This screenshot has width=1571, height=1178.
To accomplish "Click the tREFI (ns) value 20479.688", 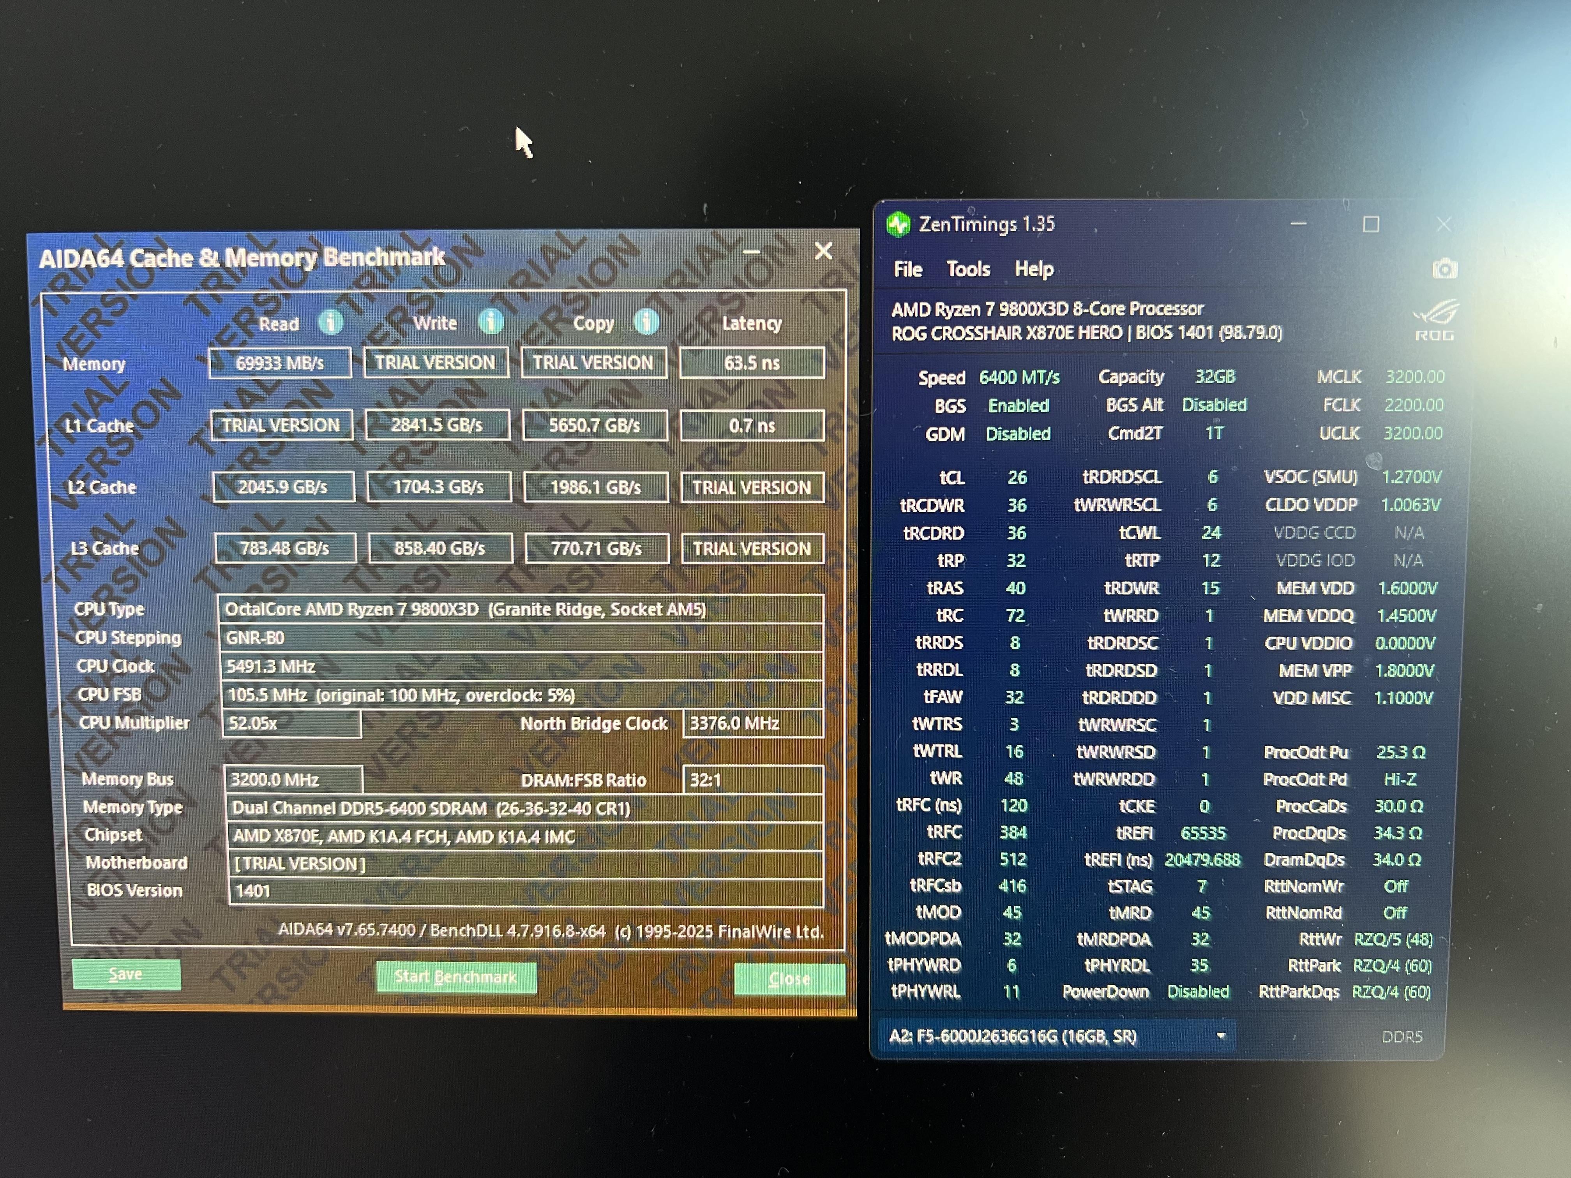I will pos(1202,860).
